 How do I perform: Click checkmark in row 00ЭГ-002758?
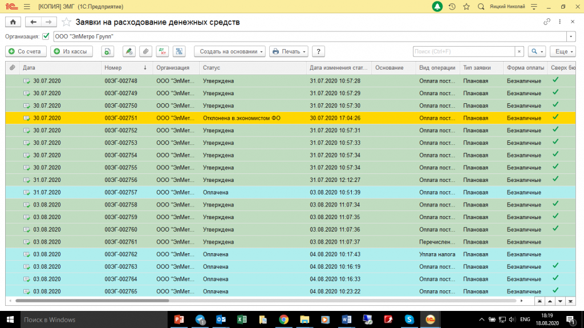(555, 204)
